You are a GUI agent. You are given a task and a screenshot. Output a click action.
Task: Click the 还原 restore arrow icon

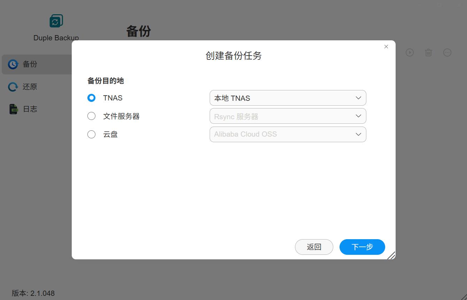click(x=13, y=87)
